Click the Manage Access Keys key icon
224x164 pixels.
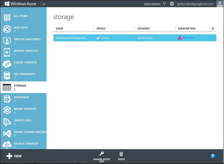point(102,153)
